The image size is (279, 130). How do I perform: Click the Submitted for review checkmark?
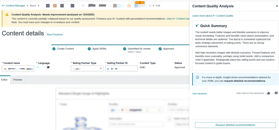click(x=125, y=49)
